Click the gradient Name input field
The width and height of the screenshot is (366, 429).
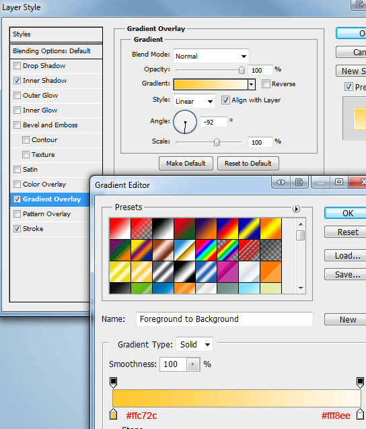tap(225, 319)
